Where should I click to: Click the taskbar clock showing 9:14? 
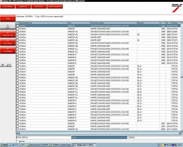180,145
